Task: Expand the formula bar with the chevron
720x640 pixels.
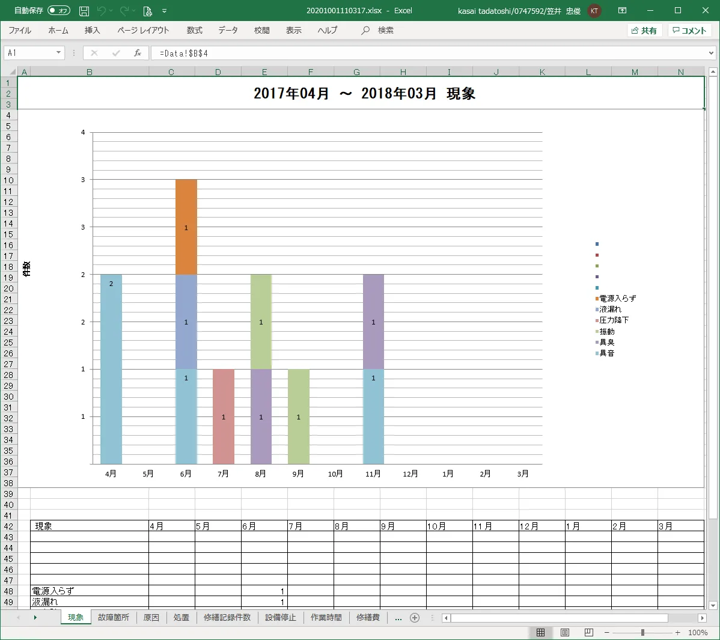Action: pos(711,53)
